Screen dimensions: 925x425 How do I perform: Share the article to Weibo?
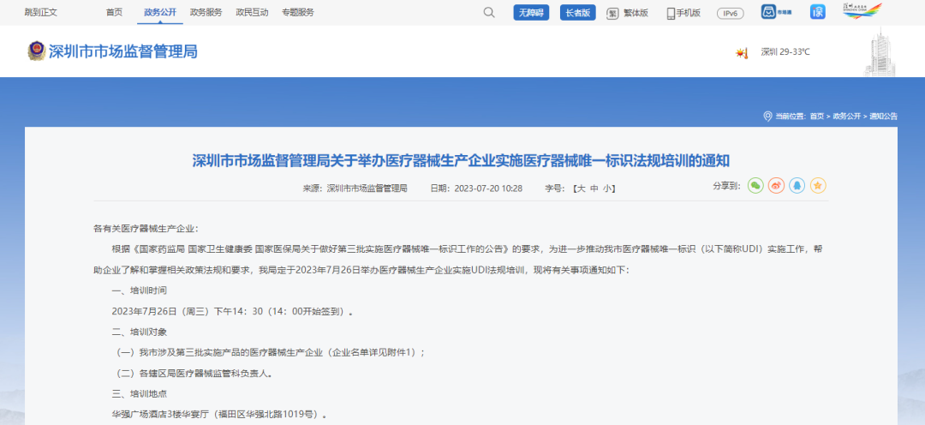[775, 185]
